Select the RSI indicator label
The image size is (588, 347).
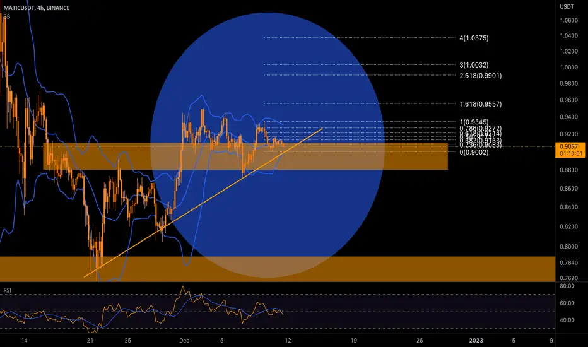7,290
